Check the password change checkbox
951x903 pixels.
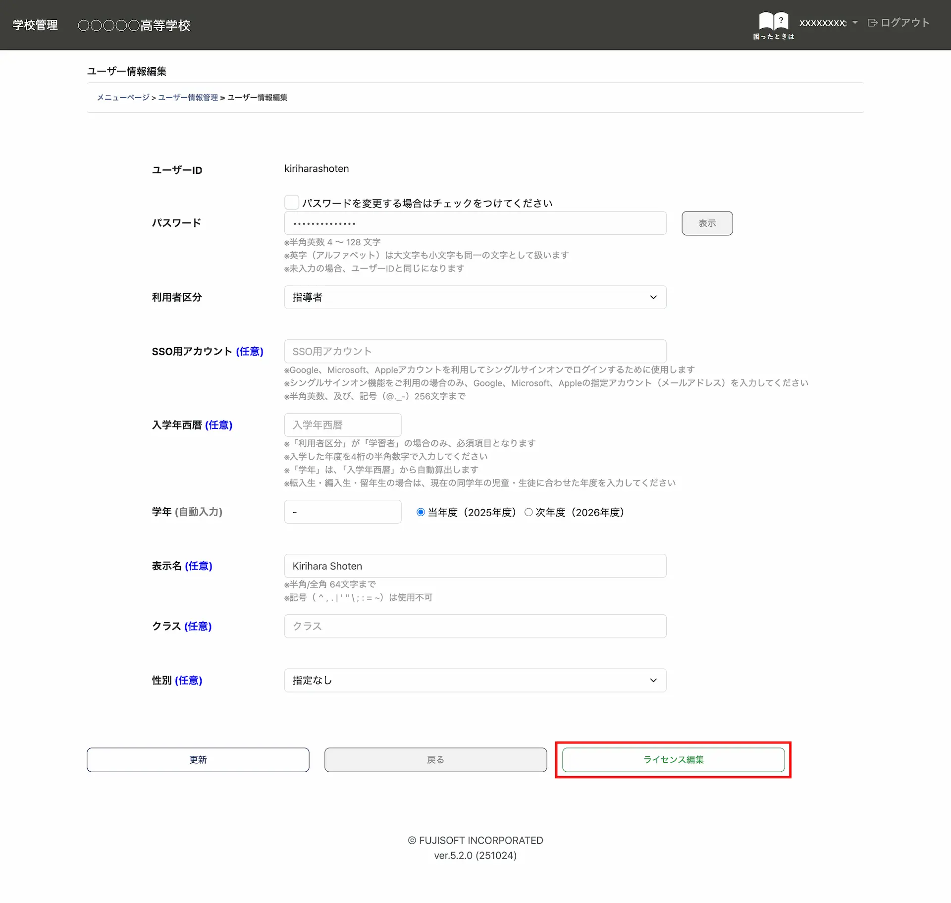(x=292, y=202)
